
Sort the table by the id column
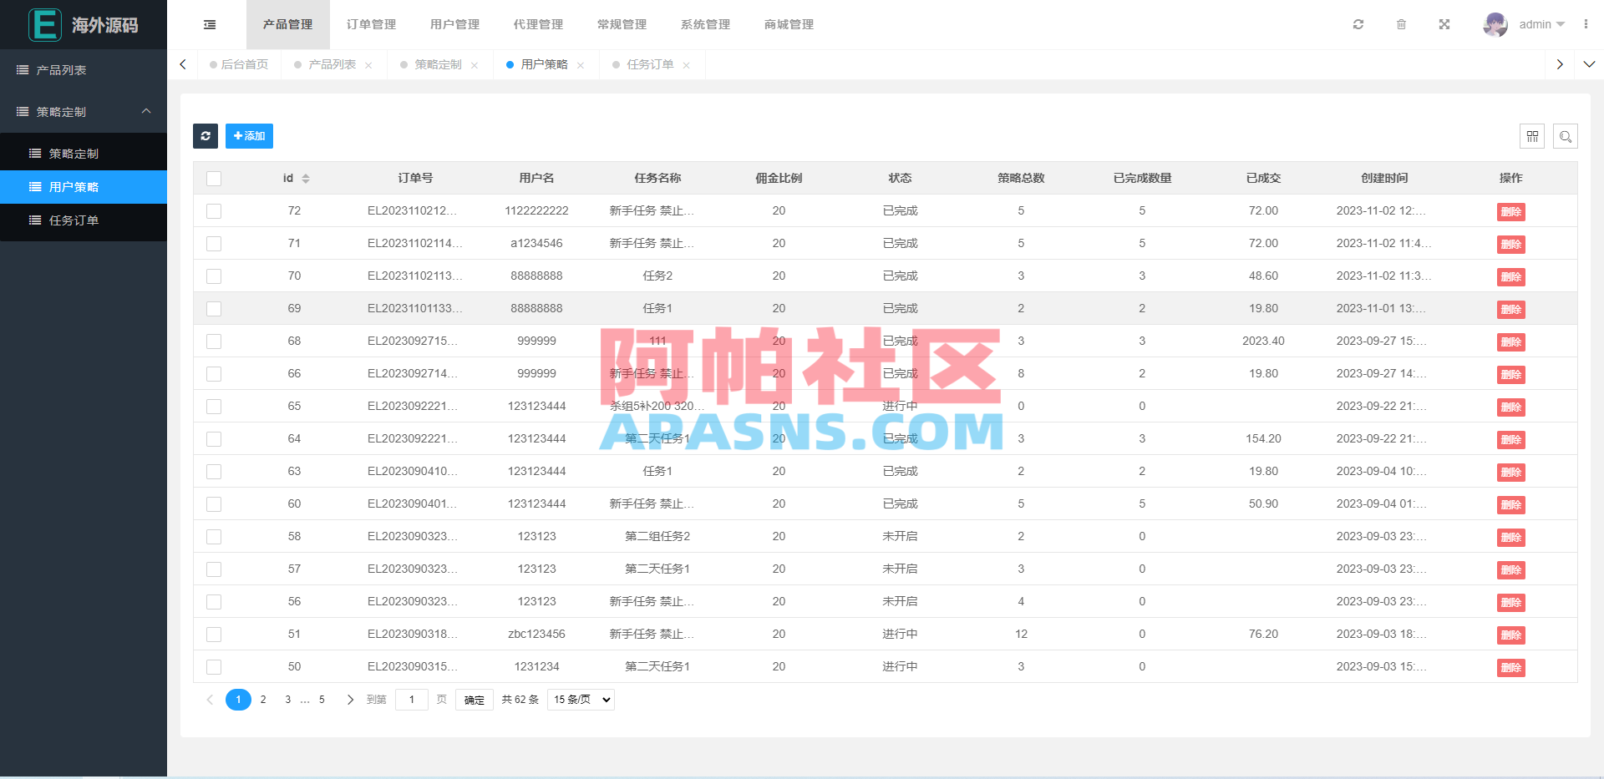[x=293, y=178]
